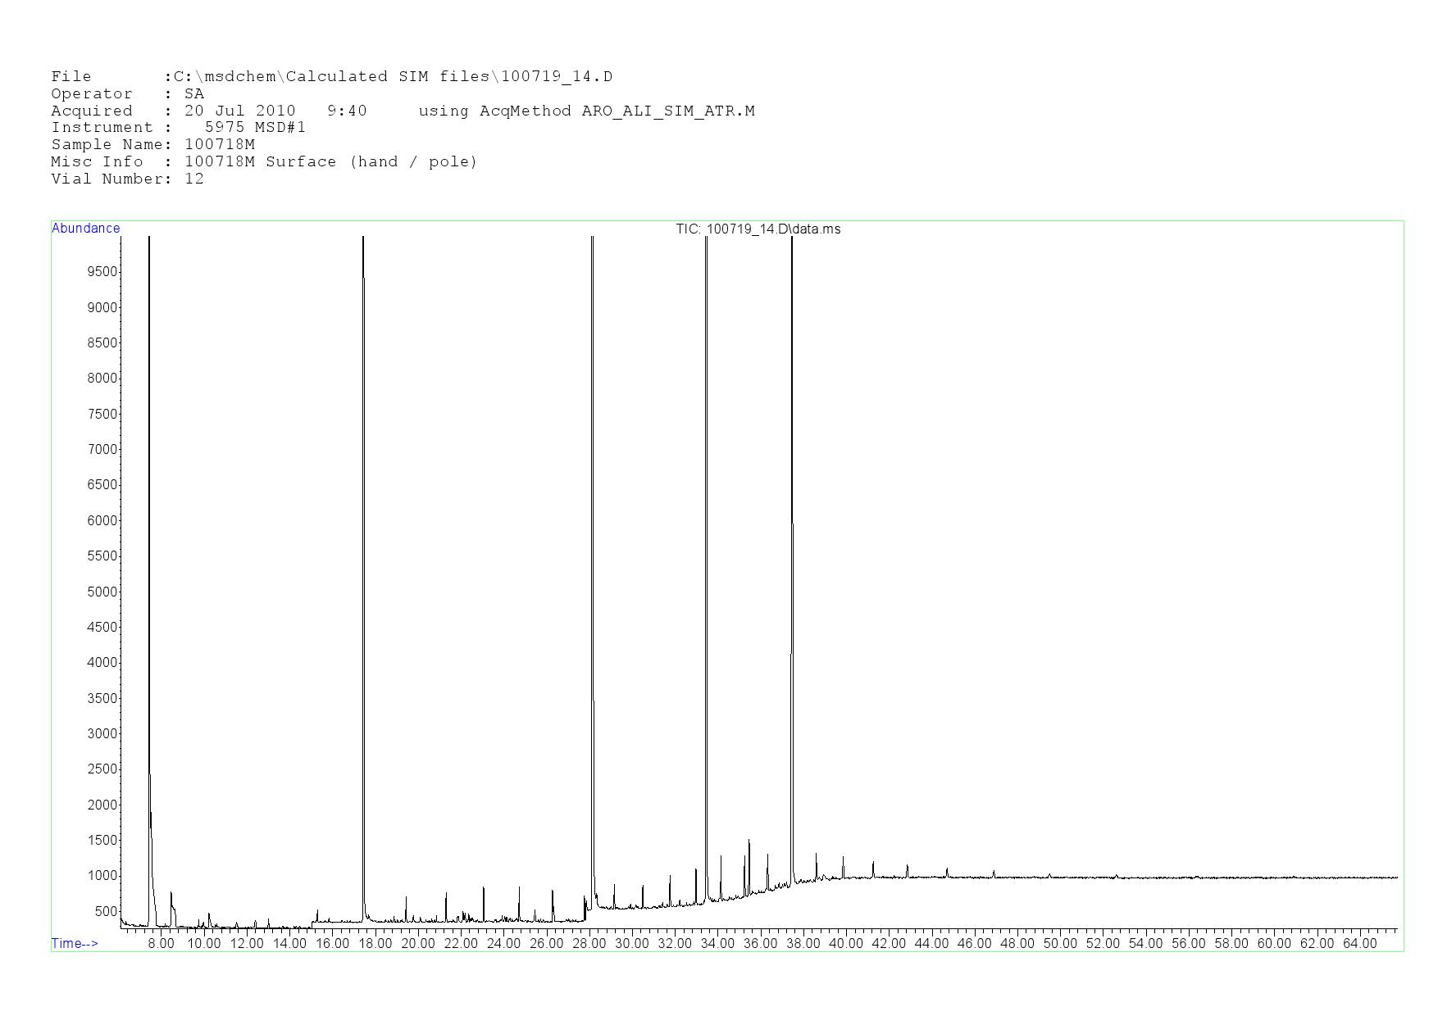Image resolution: width=1438 pixels, height=1016 pixels.
Task: Select the 9500 tick label on abundance axis
Action: (x=102, y=272)
